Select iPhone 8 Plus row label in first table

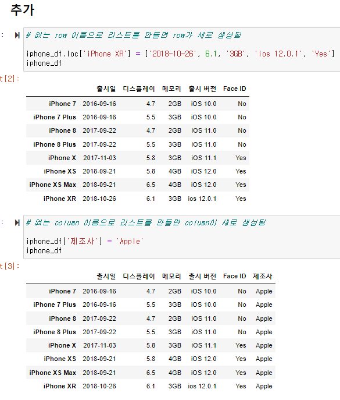click(55, 144)
